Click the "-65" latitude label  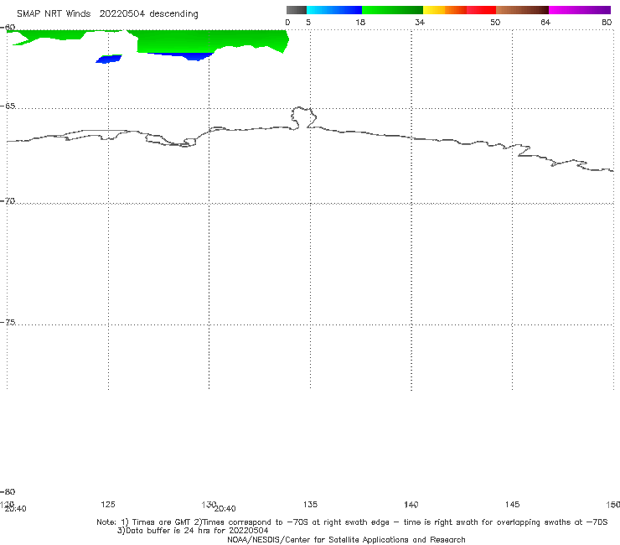click(x=8, y=106)
